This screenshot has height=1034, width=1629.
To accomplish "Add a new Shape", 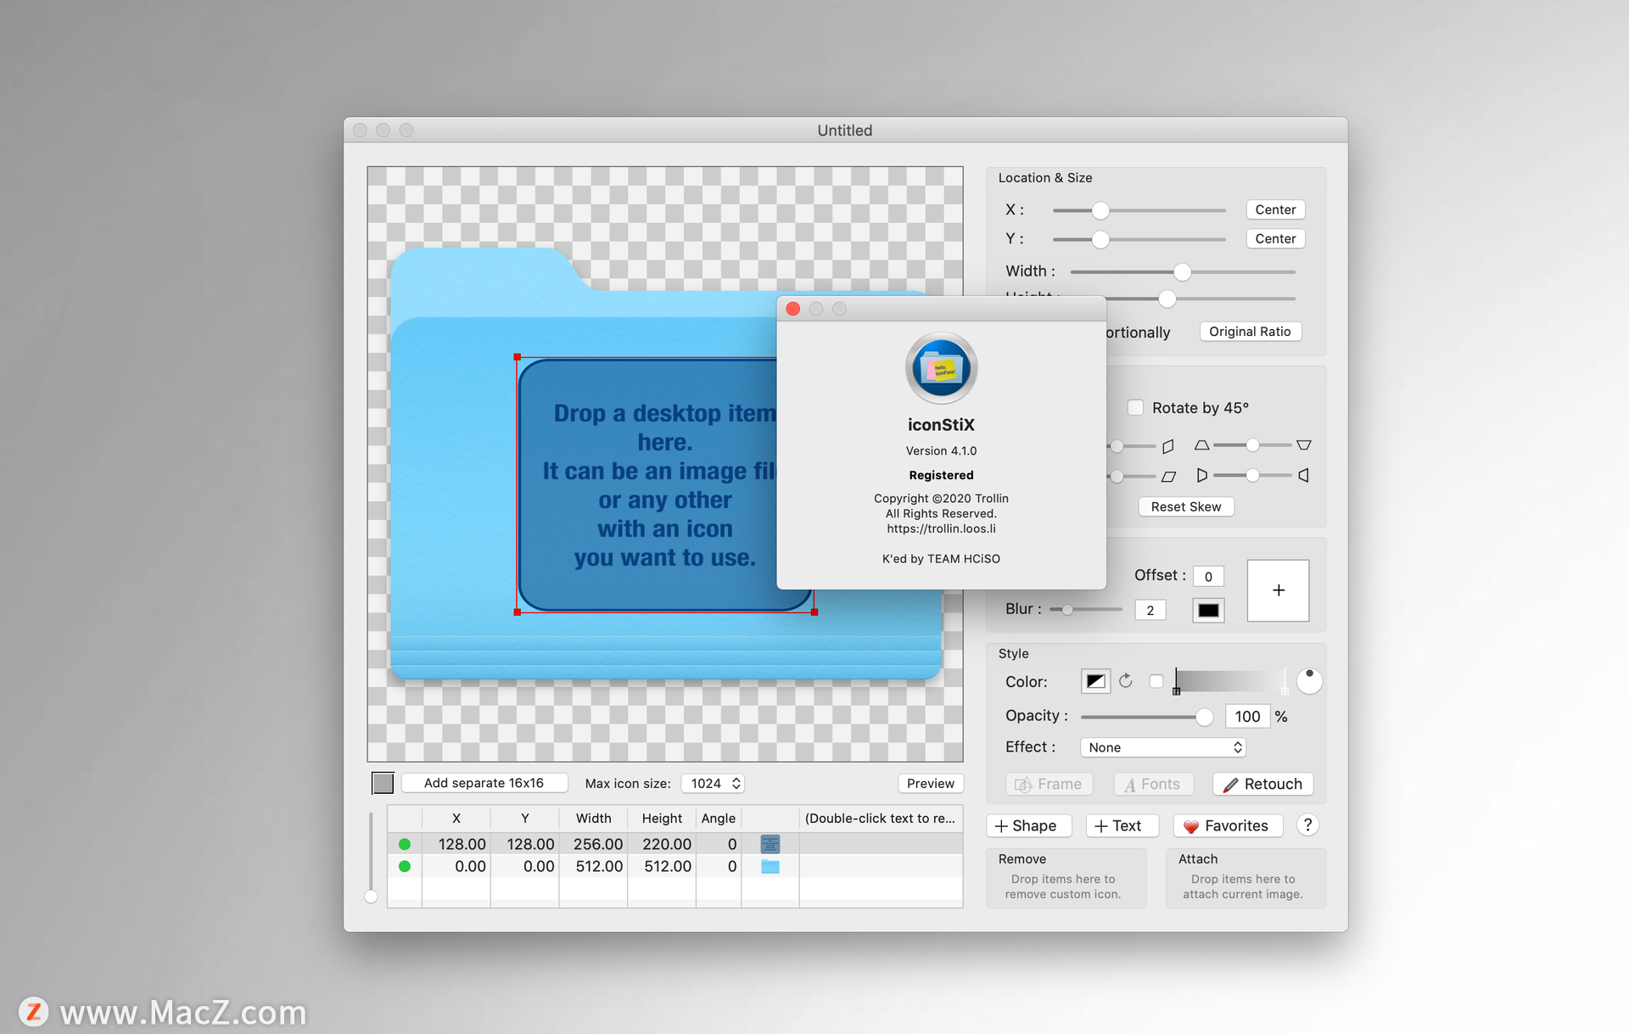I will pos(1028,825).
